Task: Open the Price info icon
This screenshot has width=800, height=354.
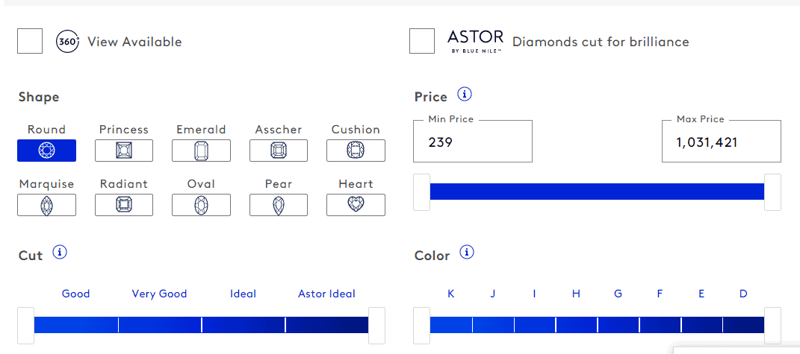Action: (465, 94)
